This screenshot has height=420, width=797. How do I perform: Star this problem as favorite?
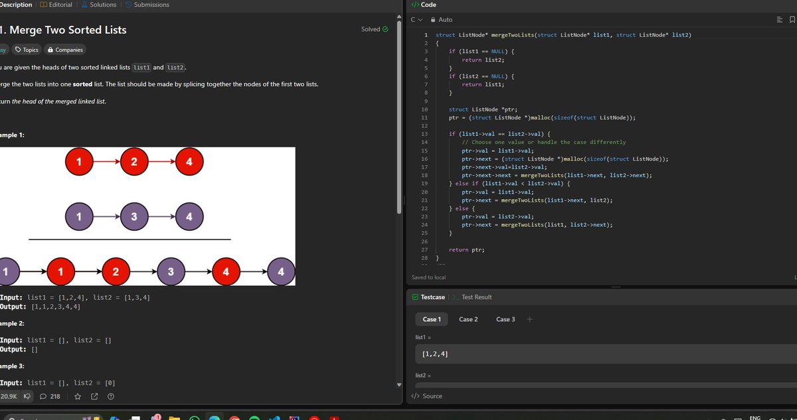click(x=78, y=397)
